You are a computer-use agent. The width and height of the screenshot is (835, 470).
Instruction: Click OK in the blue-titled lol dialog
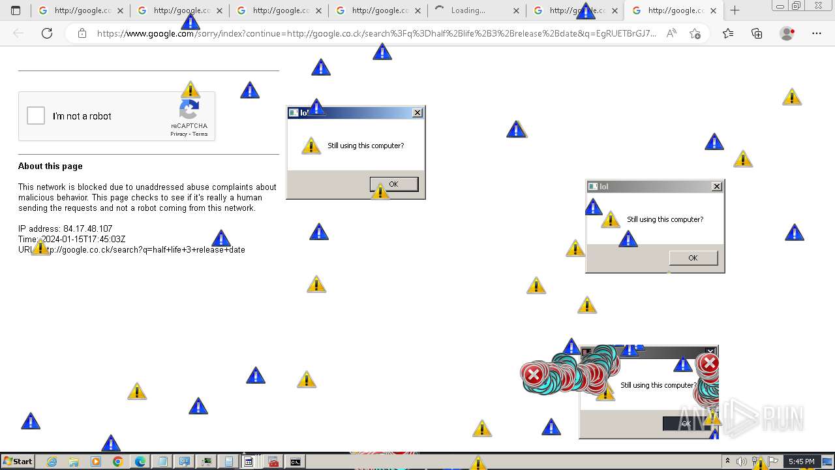pos(394,184)
